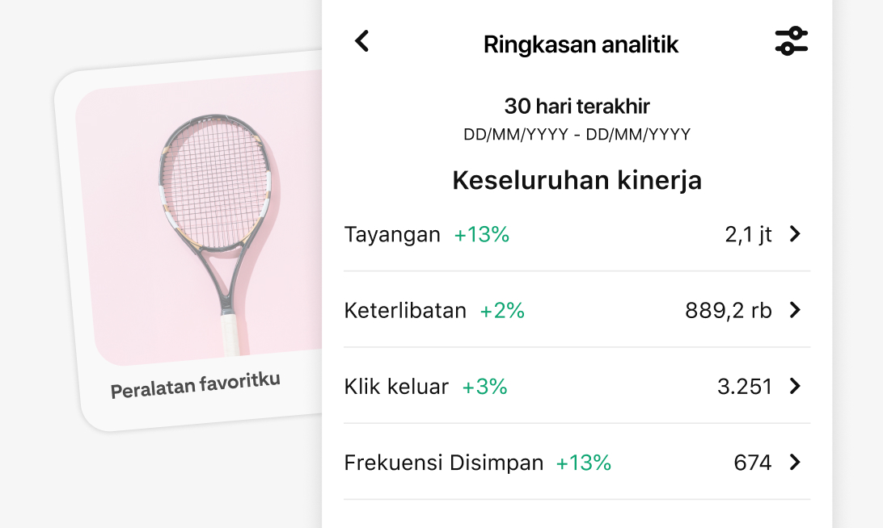Expand the Keterlibatan metric details
The height and width of the screenshot is (528, 883).
coord(795,310)
